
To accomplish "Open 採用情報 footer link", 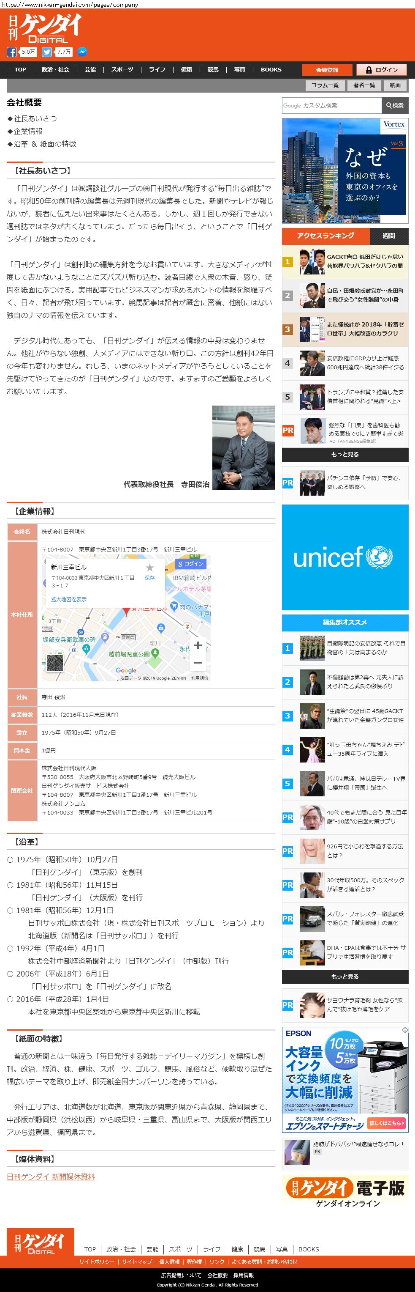I will pos(244,1275).
